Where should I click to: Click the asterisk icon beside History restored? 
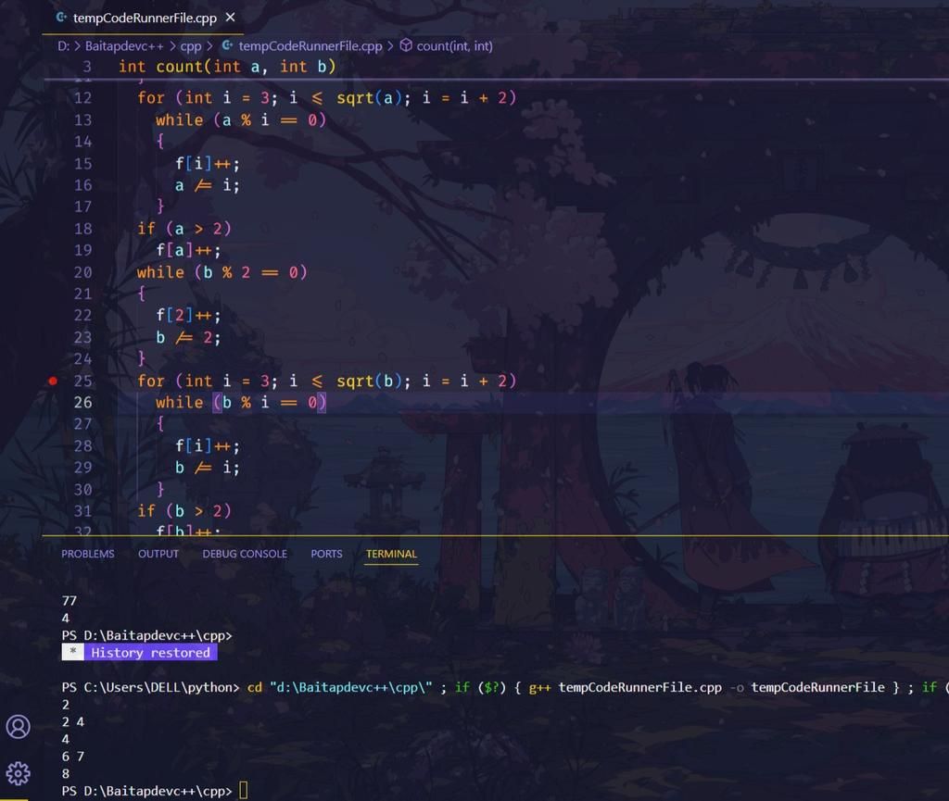point(72,652)
